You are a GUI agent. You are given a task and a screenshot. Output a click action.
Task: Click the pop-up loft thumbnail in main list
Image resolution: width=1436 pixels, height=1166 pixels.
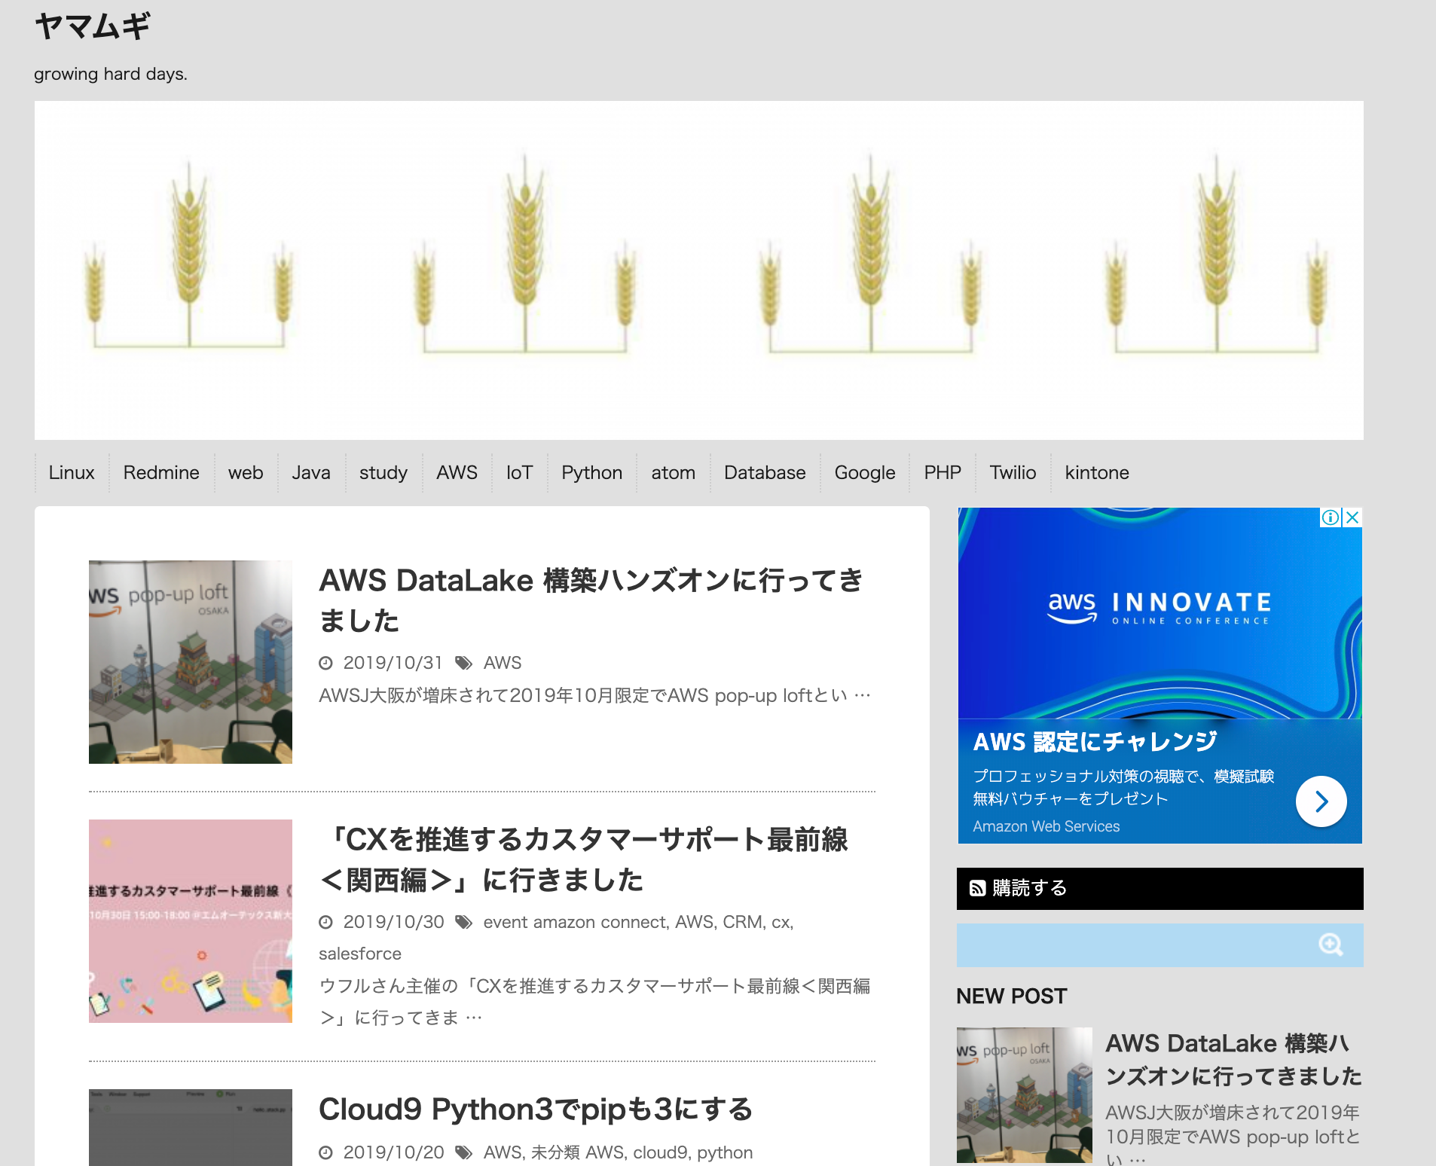coord(191,661)
